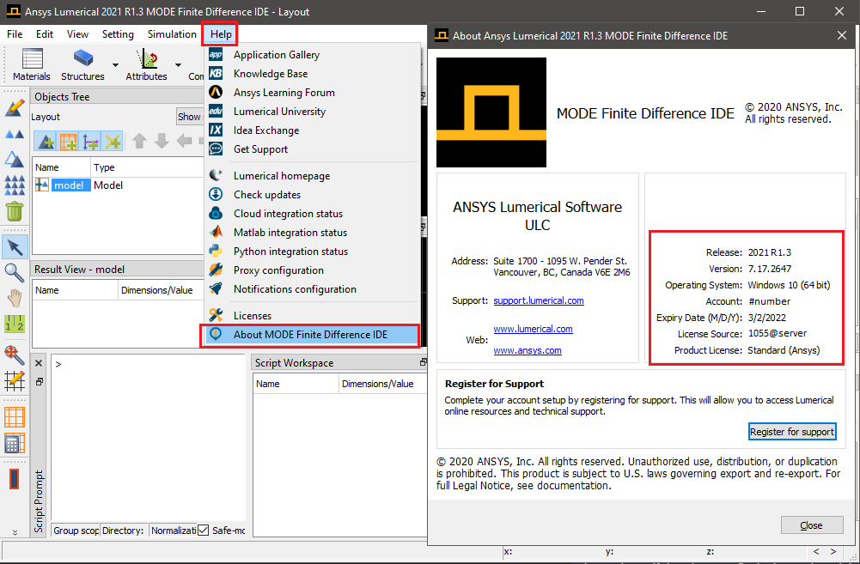Close the Script Prompt panel
The width and height of the screenshot is (860, 564).
(x=39, y=363)
